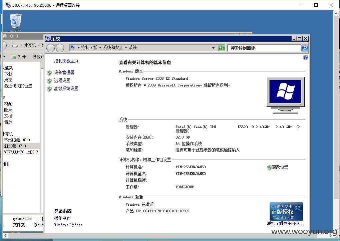Click the drive icon in Explorer address bar
This screenshot has width=340, height=241.
15,45
